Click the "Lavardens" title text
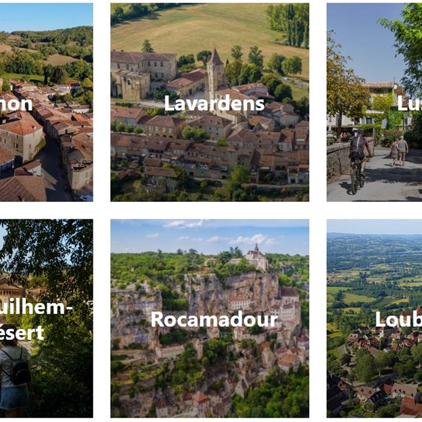This screenshot has width=422, height=422. 214,104
